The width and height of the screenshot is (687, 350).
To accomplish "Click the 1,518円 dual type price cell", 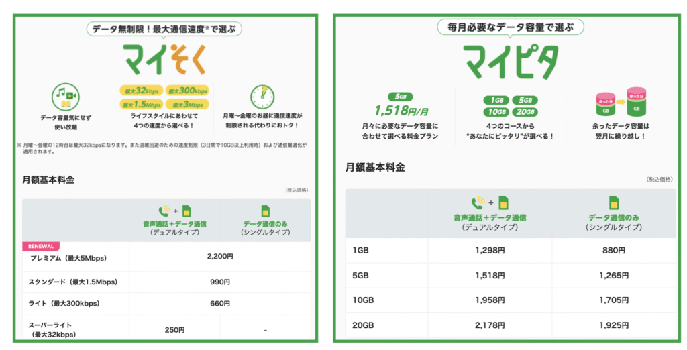I will pyautogui.click(x=490, y=276).
